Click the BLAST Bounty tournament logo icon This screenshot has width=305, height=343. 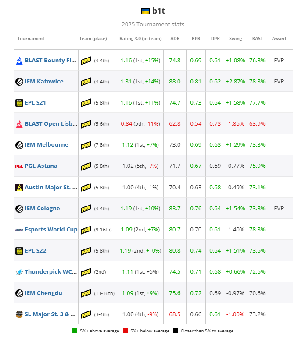click(19, 61)
